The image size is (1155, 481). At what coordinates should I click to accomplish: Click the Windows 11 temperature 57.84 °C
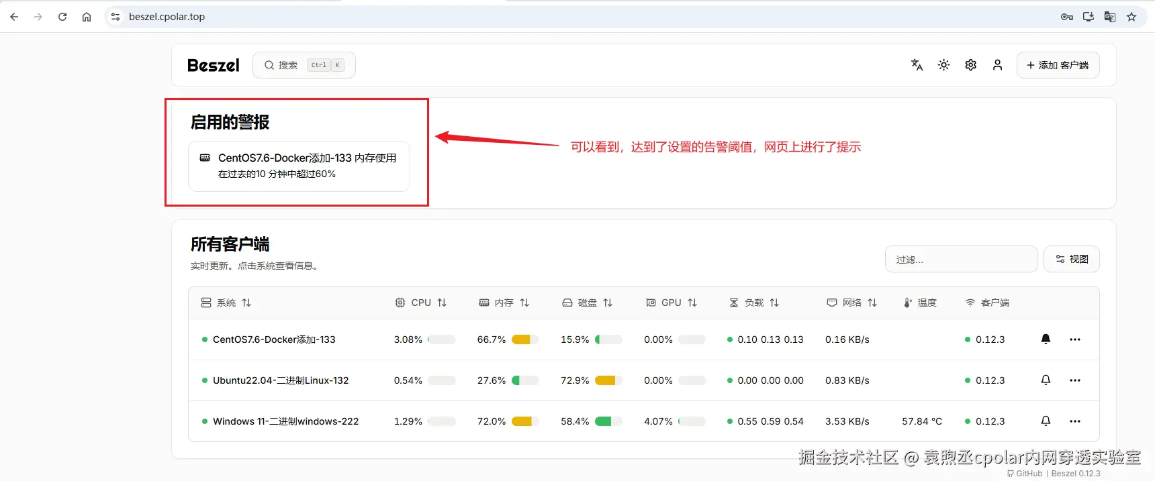coord(922,421)
